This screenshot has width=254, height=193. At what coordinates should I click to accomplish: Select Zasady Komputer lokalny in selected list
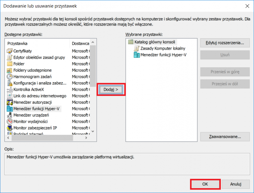pos(163,49)
